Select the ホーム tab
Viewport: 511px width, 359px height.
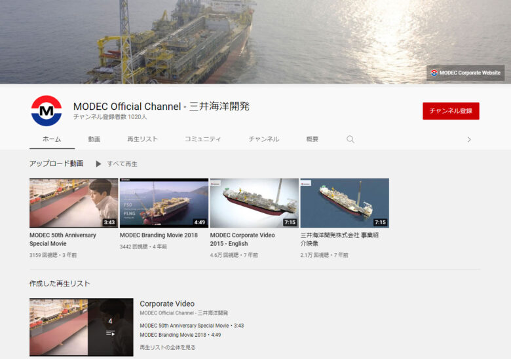point(52,139)
